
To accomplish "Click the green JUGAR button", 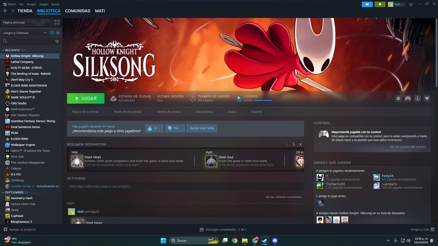I will click(86, 98).
